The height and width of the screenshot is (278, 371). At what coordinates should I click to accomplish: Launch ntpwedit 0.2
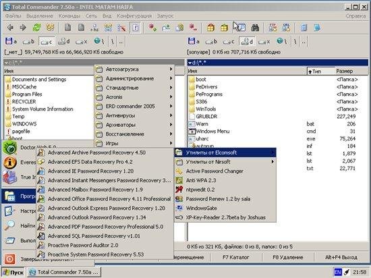(225, 190)
